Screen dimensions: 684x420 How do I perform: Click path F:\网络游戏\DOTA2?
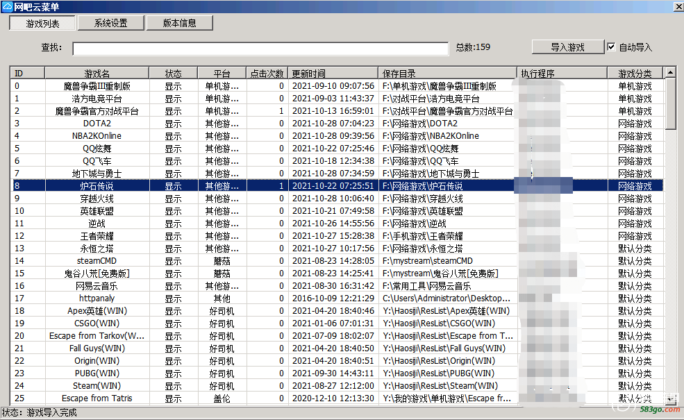pyautogui.click(x=420, y=124)
